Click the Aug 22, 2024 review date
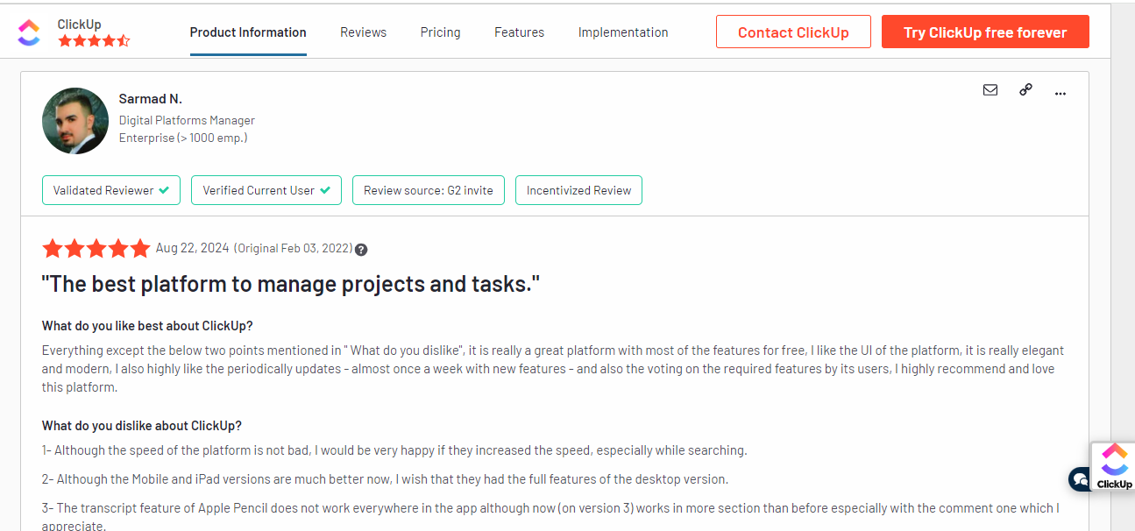 coord(192,248)
